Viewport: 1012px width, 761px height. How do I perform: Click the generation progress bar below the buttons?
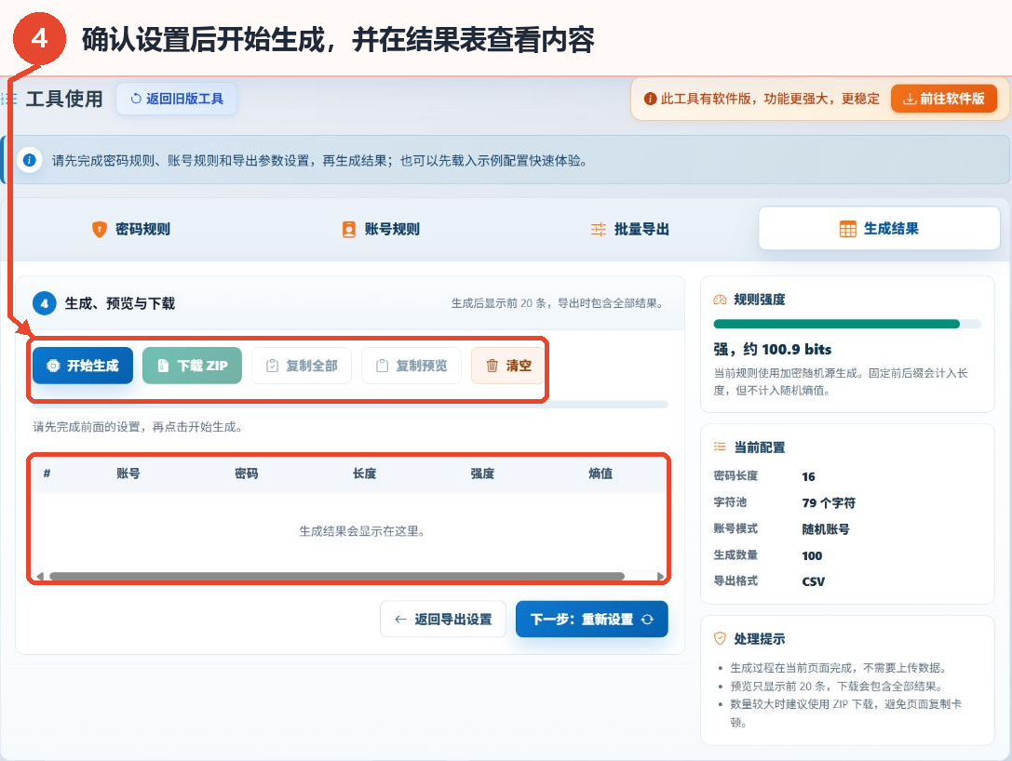(350, 405)
